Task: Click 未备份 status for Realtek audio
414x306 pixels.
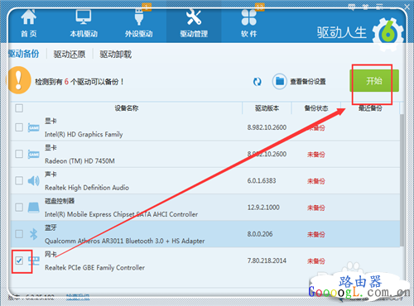Action: coord(316,181)
